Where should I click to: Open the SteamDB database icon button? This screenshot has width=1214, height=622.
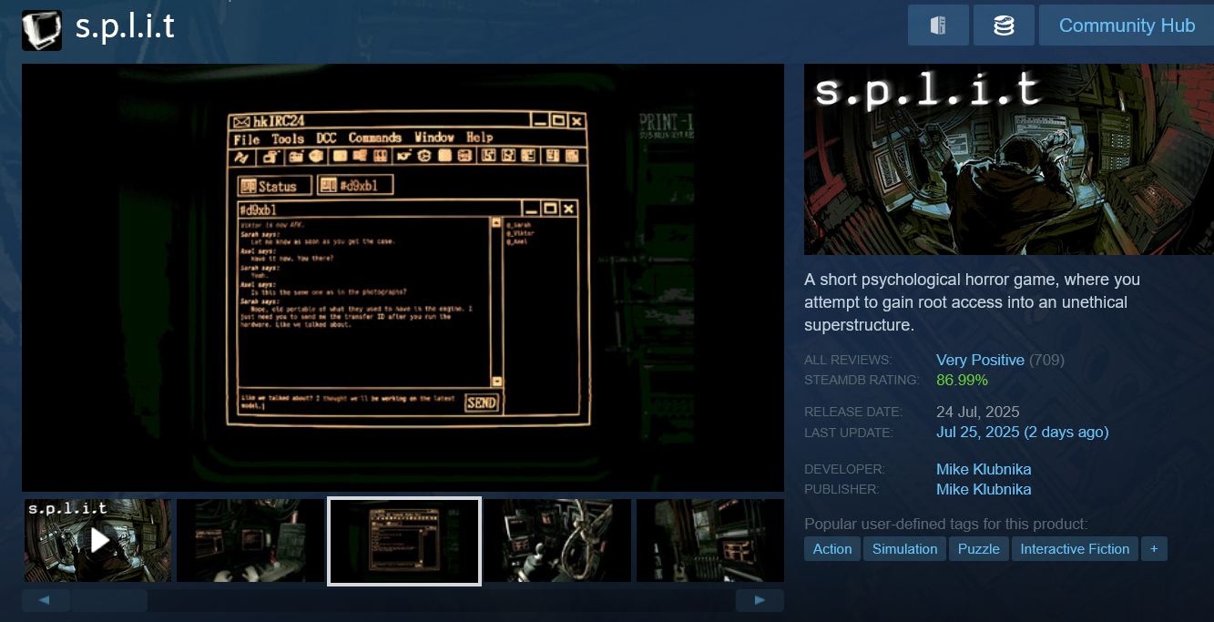[x=1004, y=25]
